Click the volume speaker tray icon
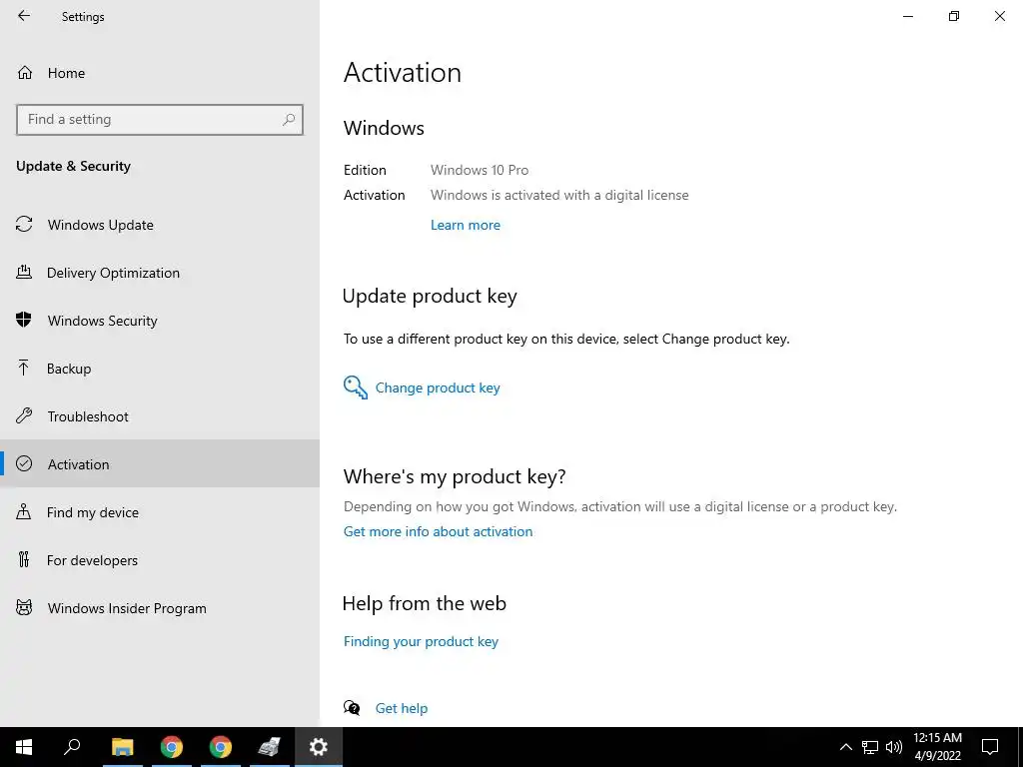Screen dimensions: 1023x767 click(x=894, y=747)
